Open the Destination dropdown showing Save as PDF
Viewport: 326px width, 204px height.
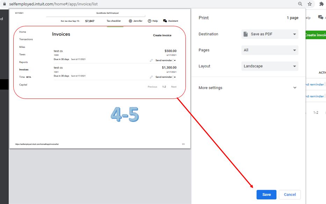270,34
